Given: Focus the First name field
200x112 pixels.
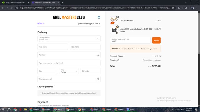Looking at the screenshot, I should 53,47.
